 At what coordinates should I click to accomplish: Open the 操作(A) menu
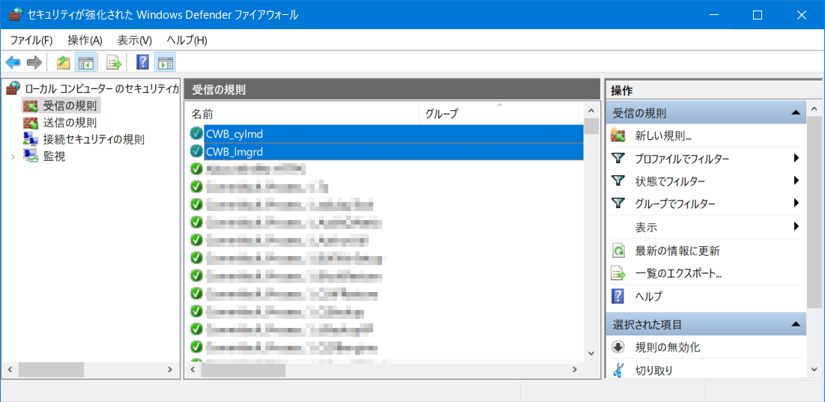click(85, 40)
